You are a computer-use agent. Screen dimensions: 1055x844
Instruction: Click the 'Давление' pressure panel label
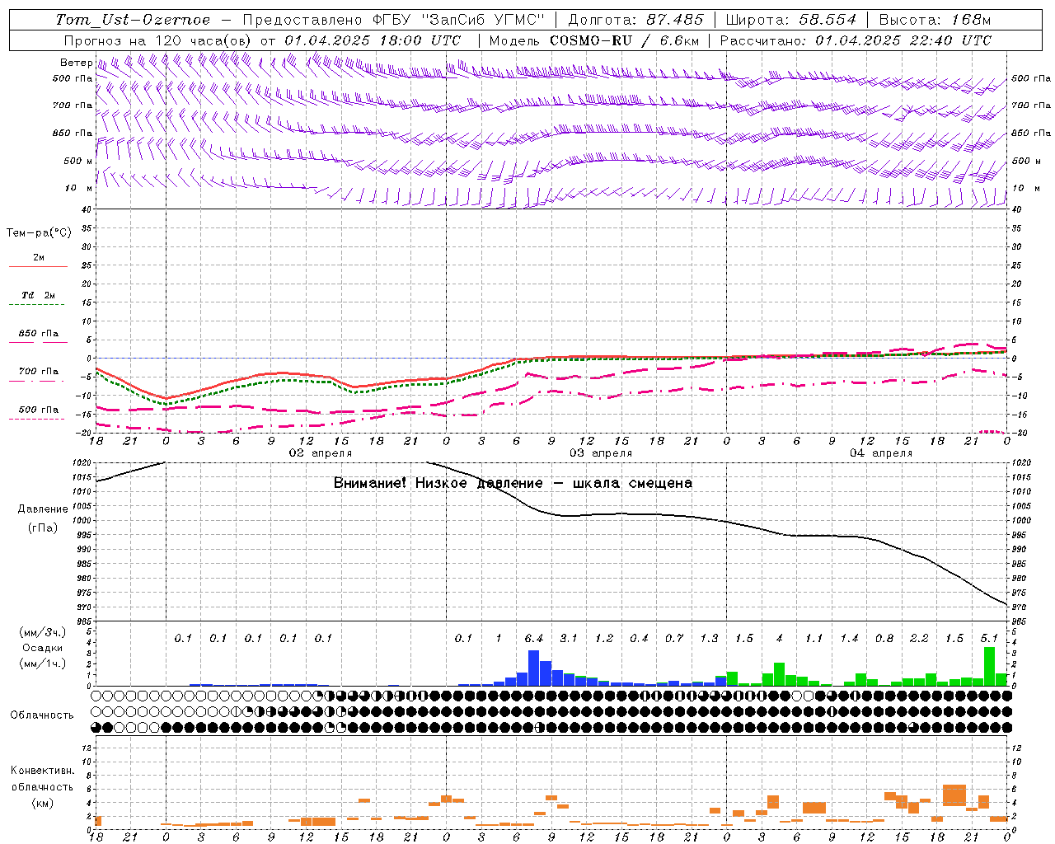click(x=43, y=509)
